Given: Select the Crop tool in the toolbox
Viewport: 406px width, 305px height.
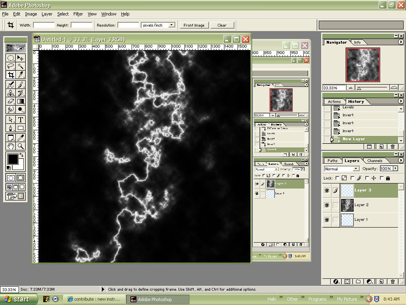Looking at the screenshot, I should (11, 75).
